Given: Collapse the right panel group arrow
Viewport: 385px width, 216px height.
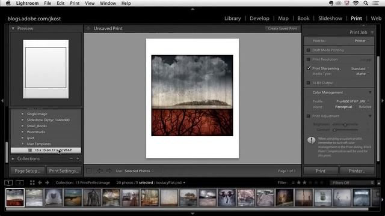Looking at the screenshot, I should tap(383, 101).
